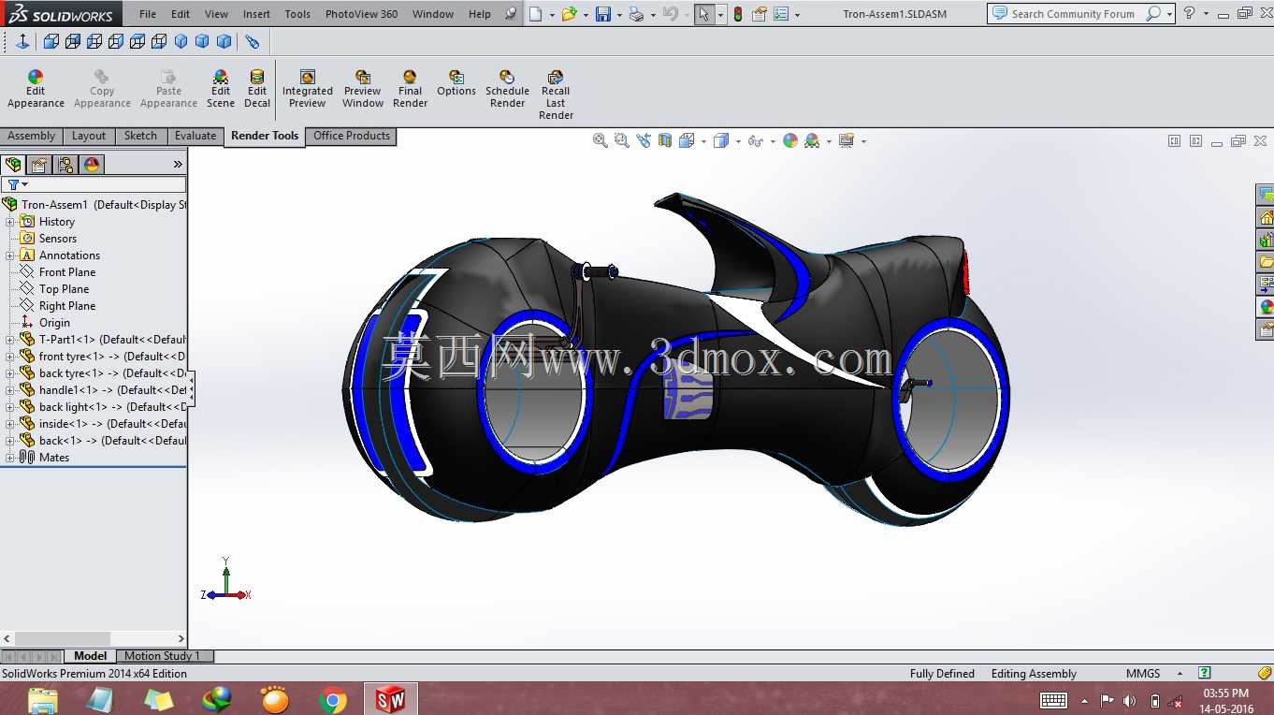Expand the feature manager panel chevron
The height and width of the screenshot is (715, 1274).
tap(178, 165)
